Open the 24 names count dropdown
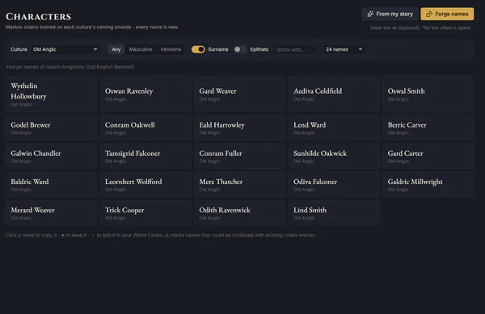 pyautogui.click(x=344, y=49)
